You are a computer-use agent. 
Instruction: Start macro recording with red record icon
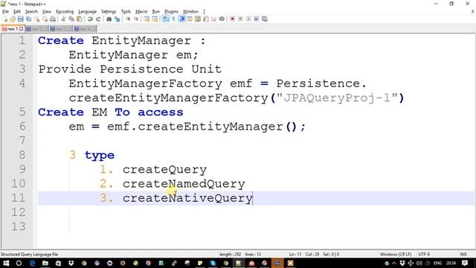232,19
